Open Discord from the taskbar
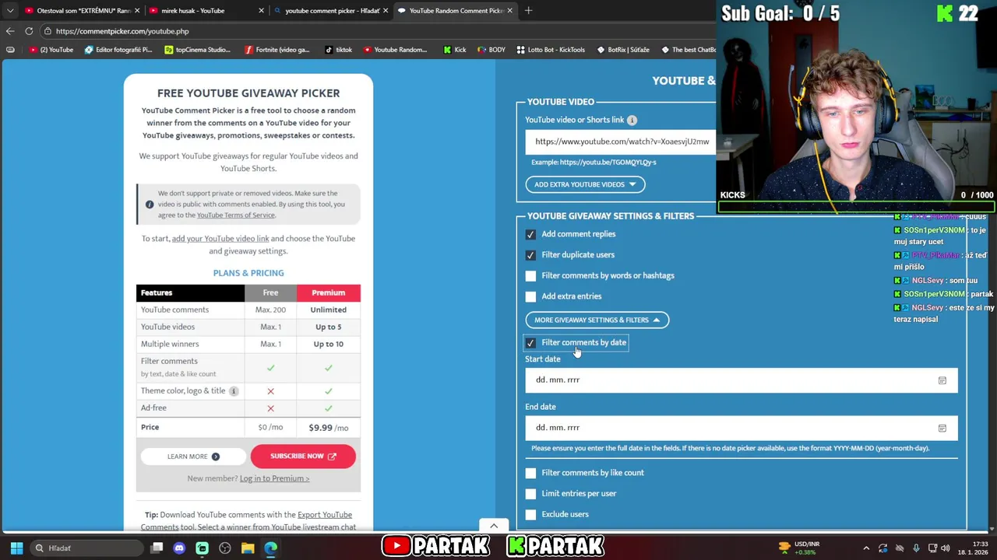 pyautogui.click(x=179, y=548)
